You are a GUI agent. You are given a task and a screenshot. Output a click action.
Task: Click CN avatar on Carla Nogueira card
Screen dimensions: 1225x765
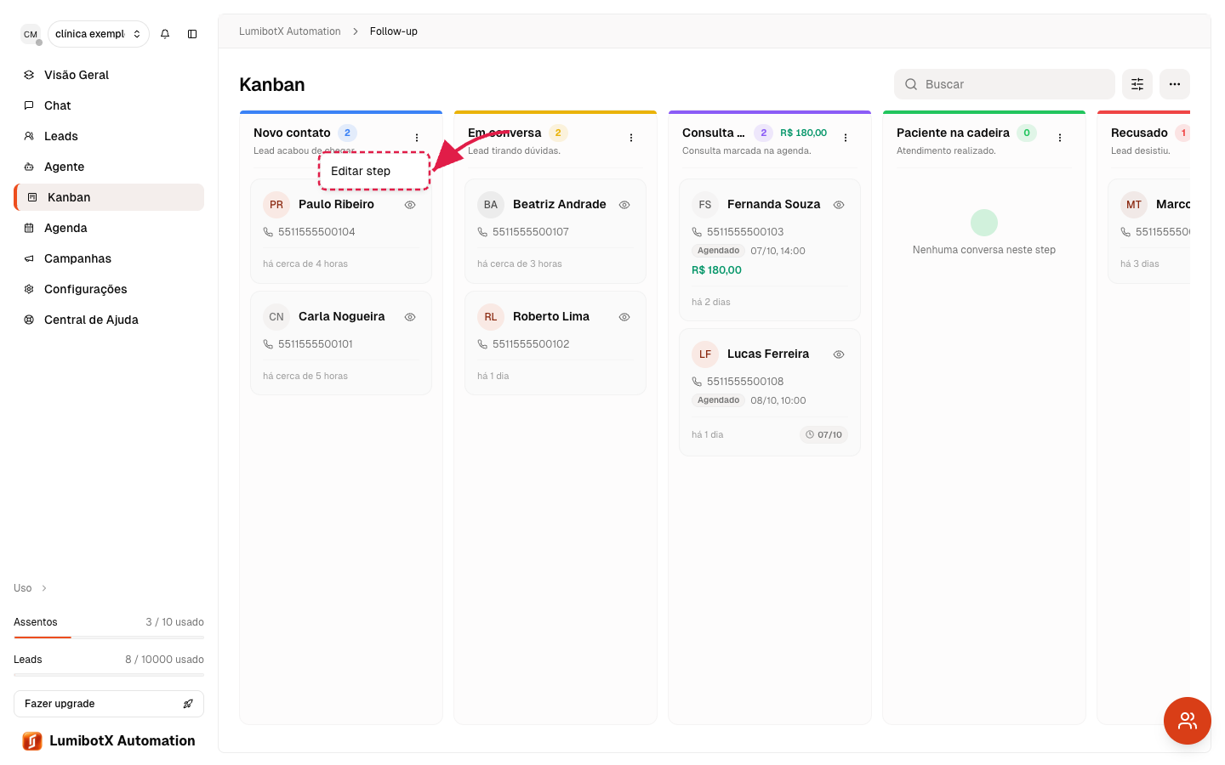276,317
